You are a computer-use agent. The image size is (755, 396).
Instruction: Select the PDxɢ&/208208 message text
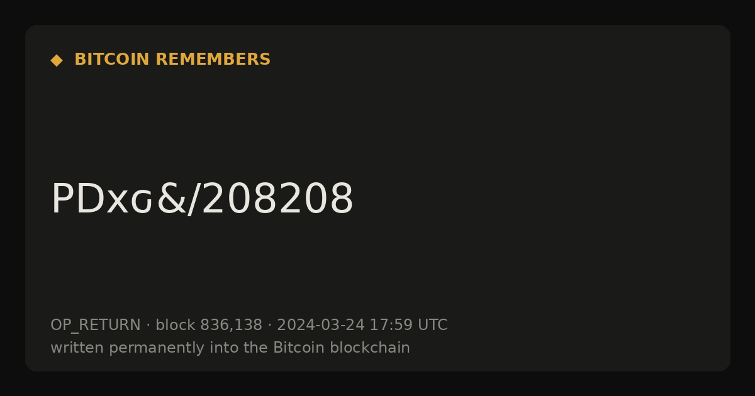203,199
